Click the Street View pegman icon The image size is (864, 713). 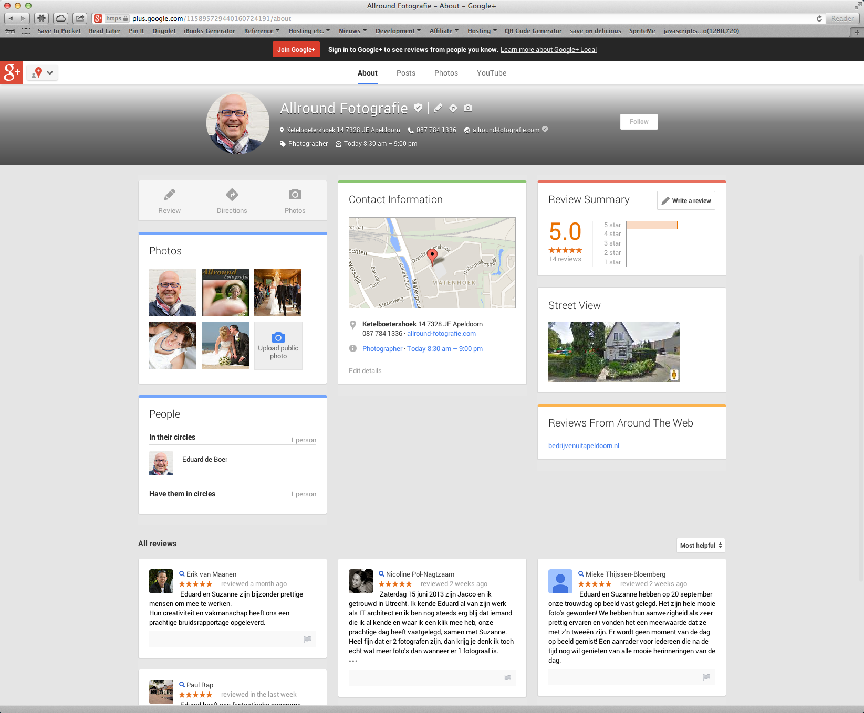674,375
